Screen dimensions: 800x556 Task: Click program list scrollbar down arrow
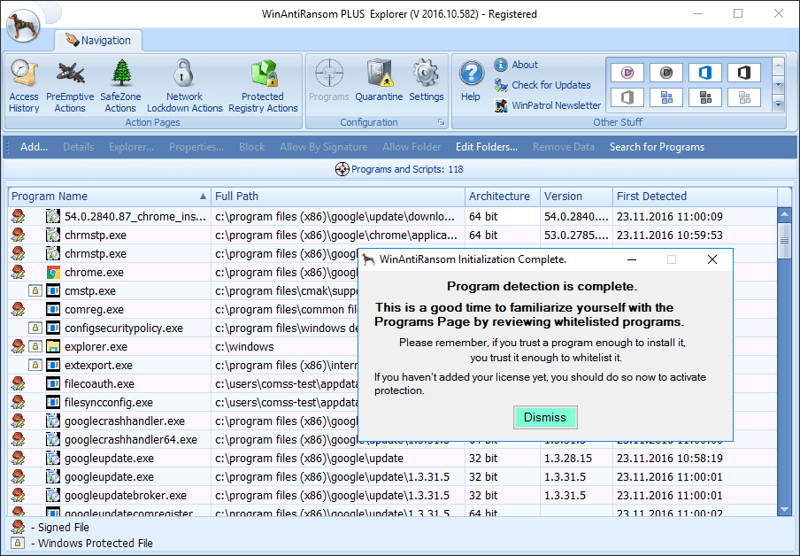[x=784, y=510]
